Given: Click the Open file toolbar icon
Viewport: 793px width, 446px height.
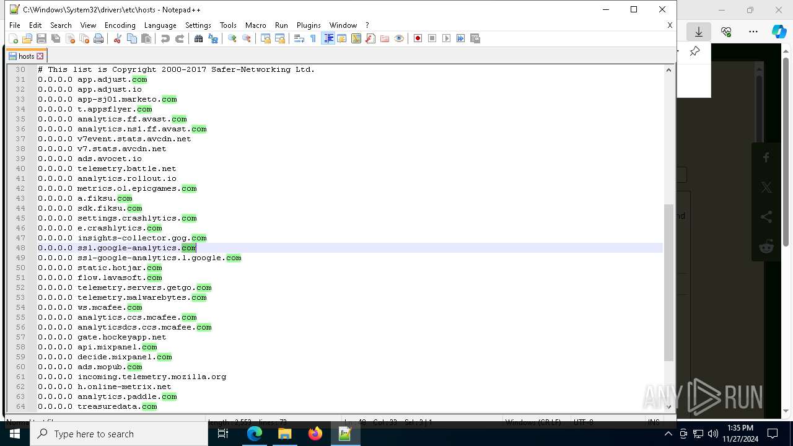Looking at the screenshot, I should tap(27, 38).
